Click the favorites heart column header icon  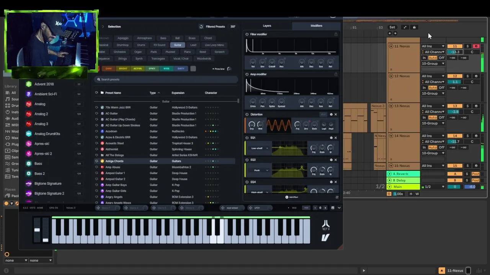[96, 93]
